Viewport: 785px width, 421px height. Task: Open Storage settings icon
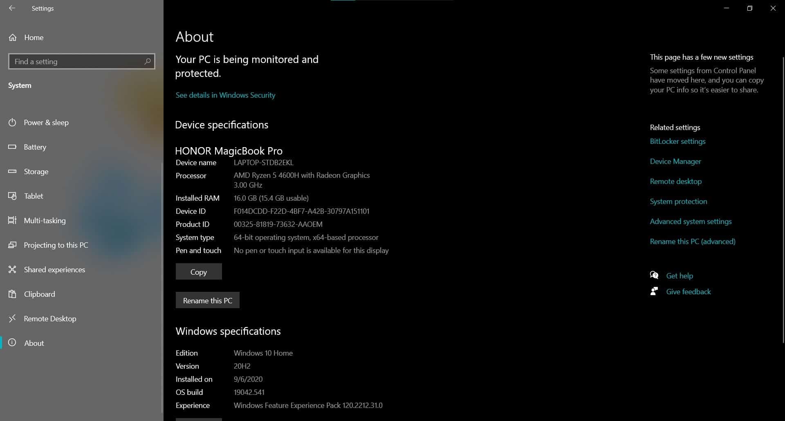(x=12, y=171)
